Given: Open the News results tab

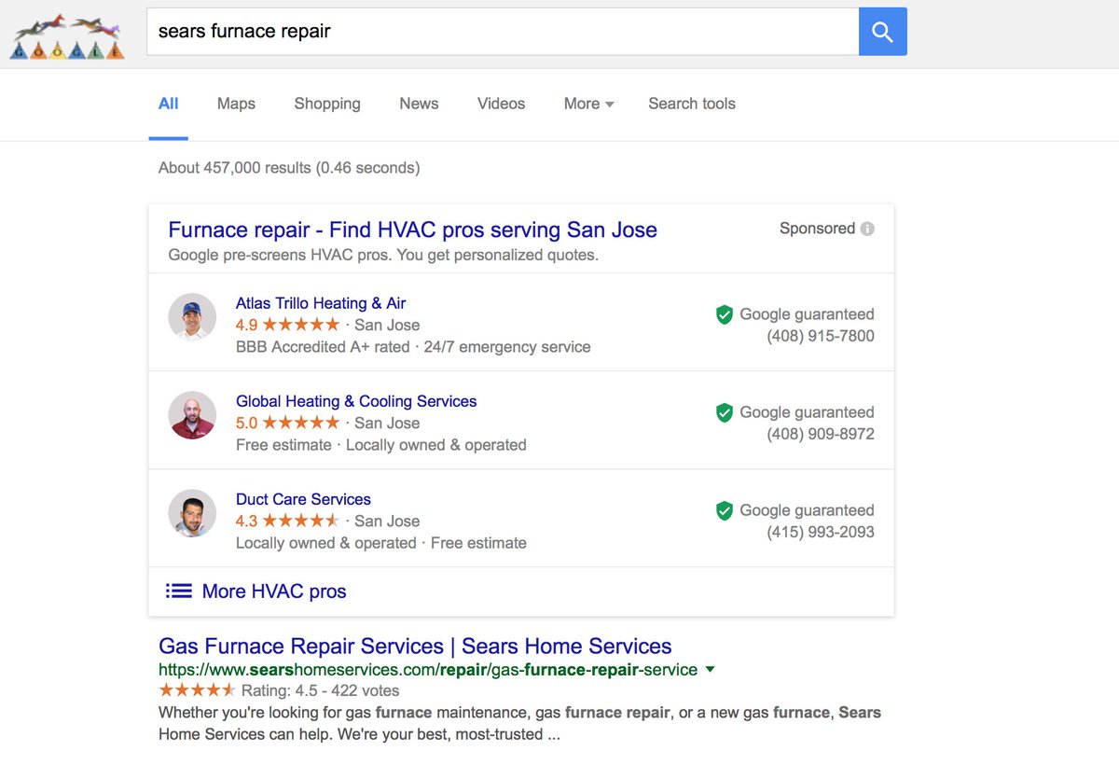Looking at the screenshot, I should coord(418,104).
